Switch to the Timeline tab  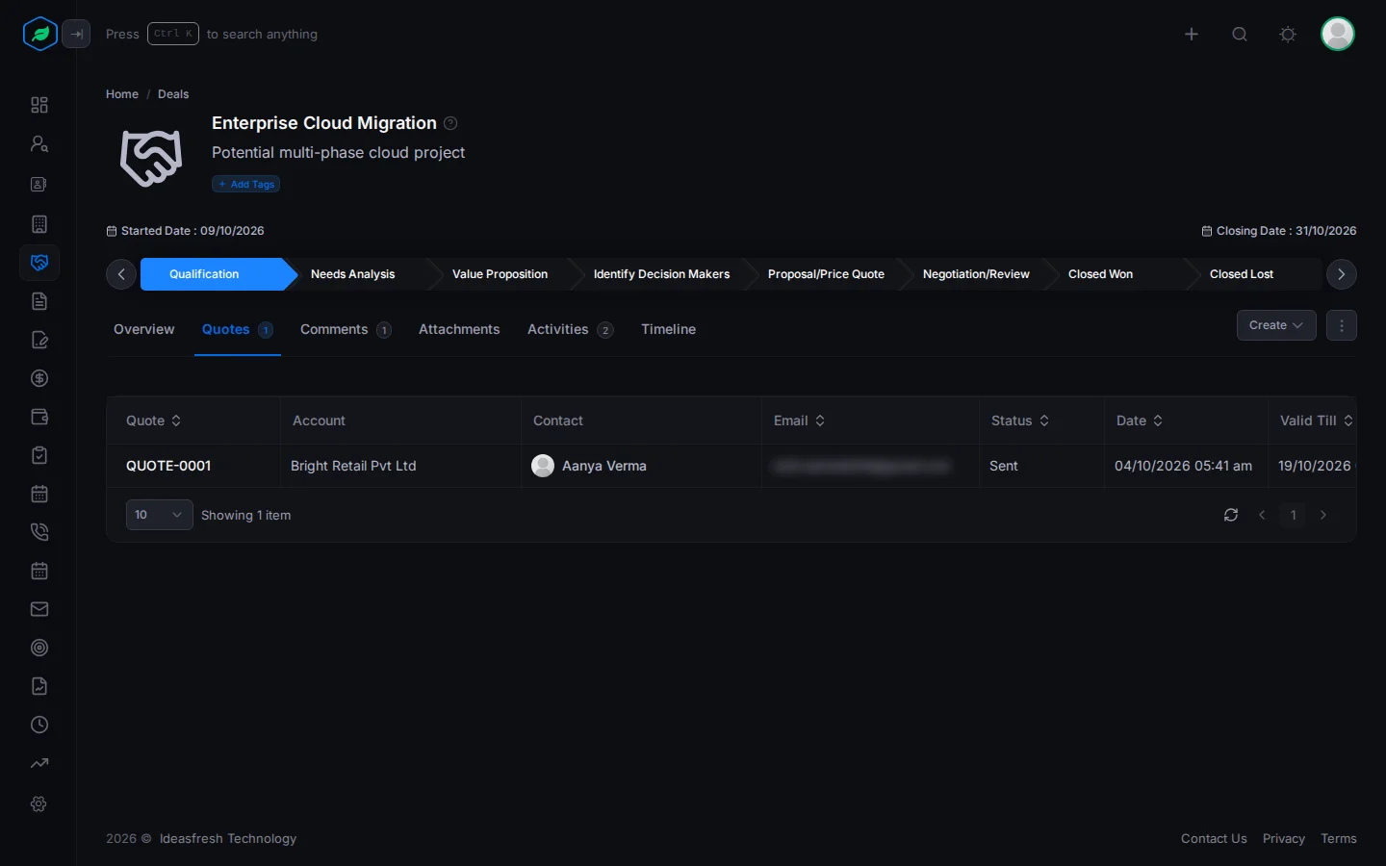tap(668, 329)
